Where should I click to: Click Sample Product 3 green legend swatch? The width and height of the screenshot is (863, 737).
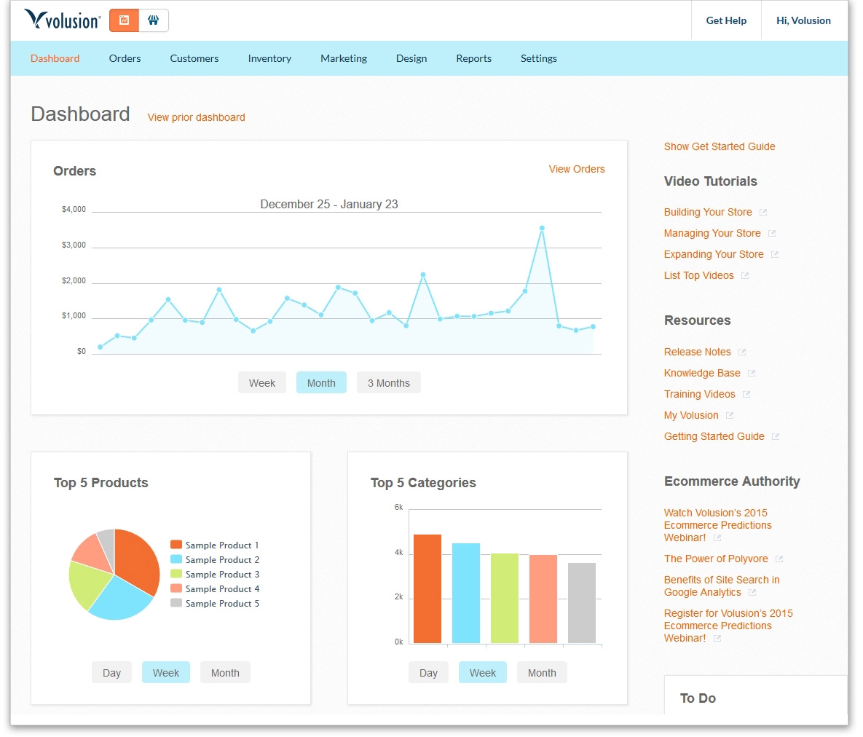pyautogui.click(x=176, y=574)
